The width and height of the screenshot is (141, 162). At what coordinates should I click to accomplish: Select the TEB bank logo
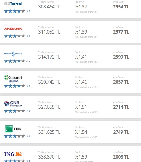13,129
